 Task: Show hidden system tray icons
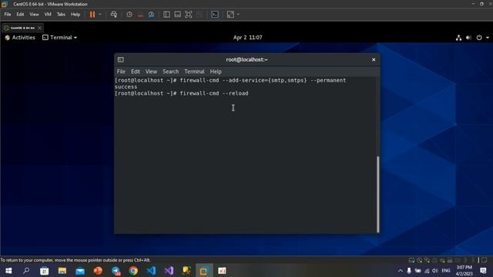401,271
